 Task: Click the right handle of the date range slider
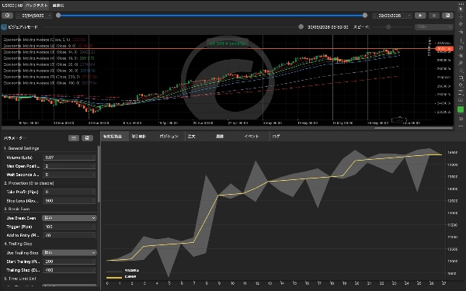coord(365,16)
